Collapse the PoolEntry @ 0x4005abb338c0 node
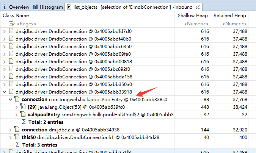The height and width of the screenshot is (153, 256). tap(11, 100)
